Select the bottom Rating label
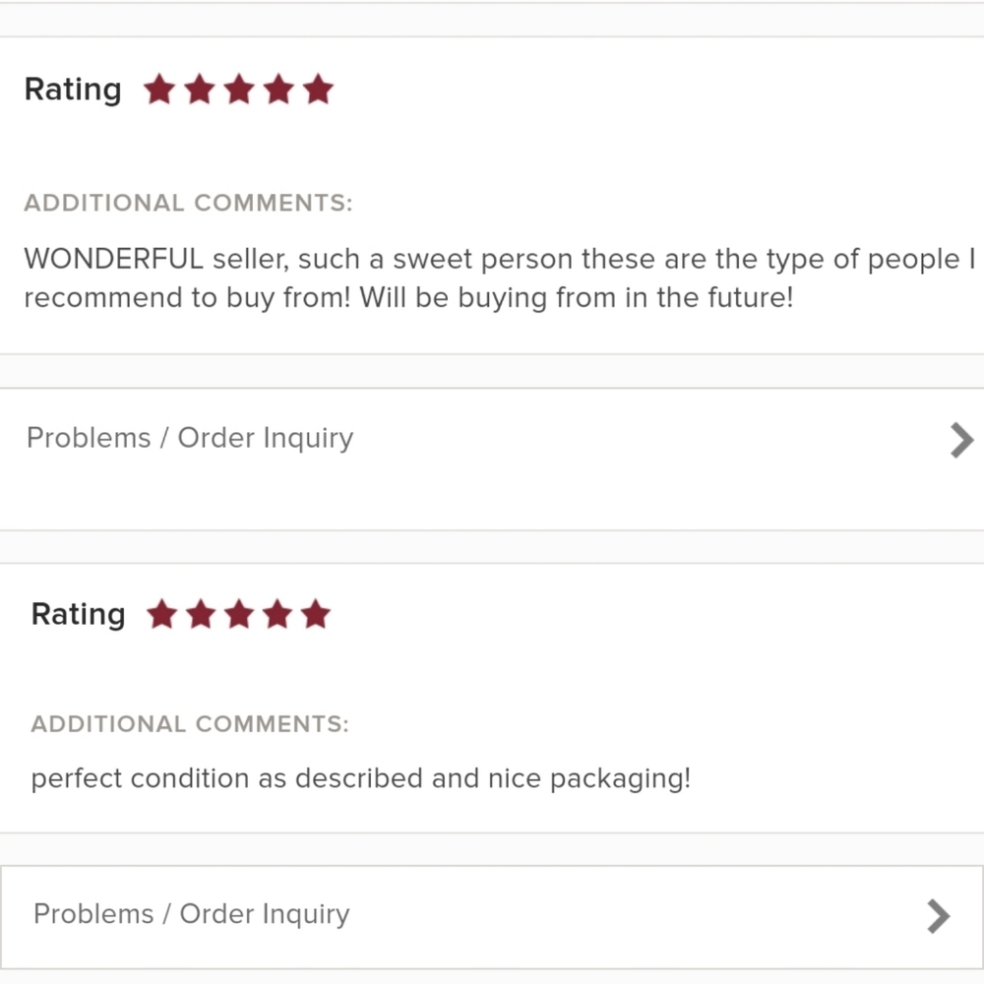This screenshot has height=984, width=984. click(77, 613)
